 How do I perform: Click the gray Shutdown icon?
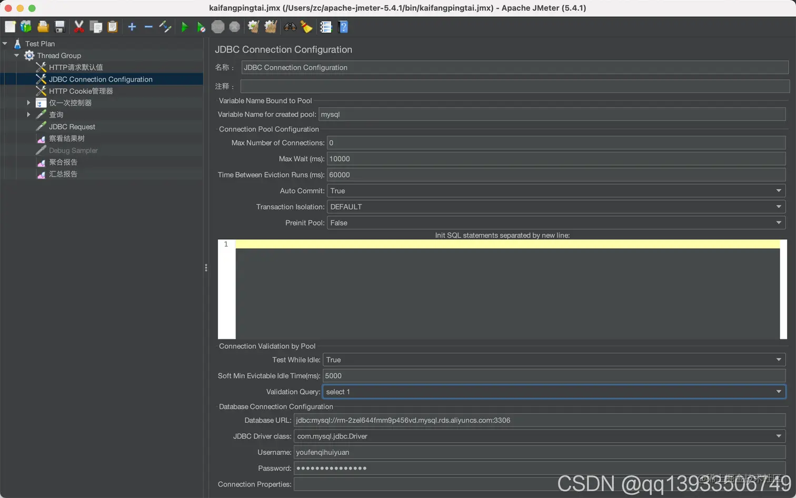(x=235, y=27)
